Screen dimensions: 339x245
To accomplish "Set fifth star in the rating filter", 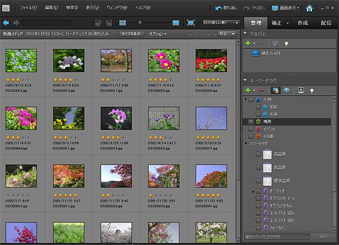I will (x=214, y=34).
